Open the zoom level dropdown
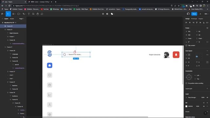Screen dimensions: 210x118 click(x=206, y=14)
